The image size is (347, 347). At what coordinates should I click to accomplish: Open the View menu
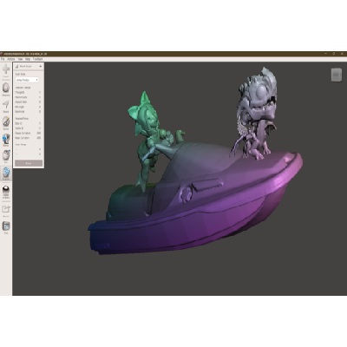20,59
